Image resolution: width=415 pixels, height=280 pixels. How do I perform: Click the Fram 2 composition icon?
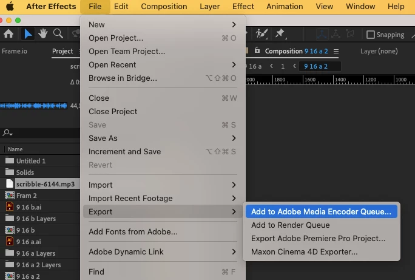point(10,196)
